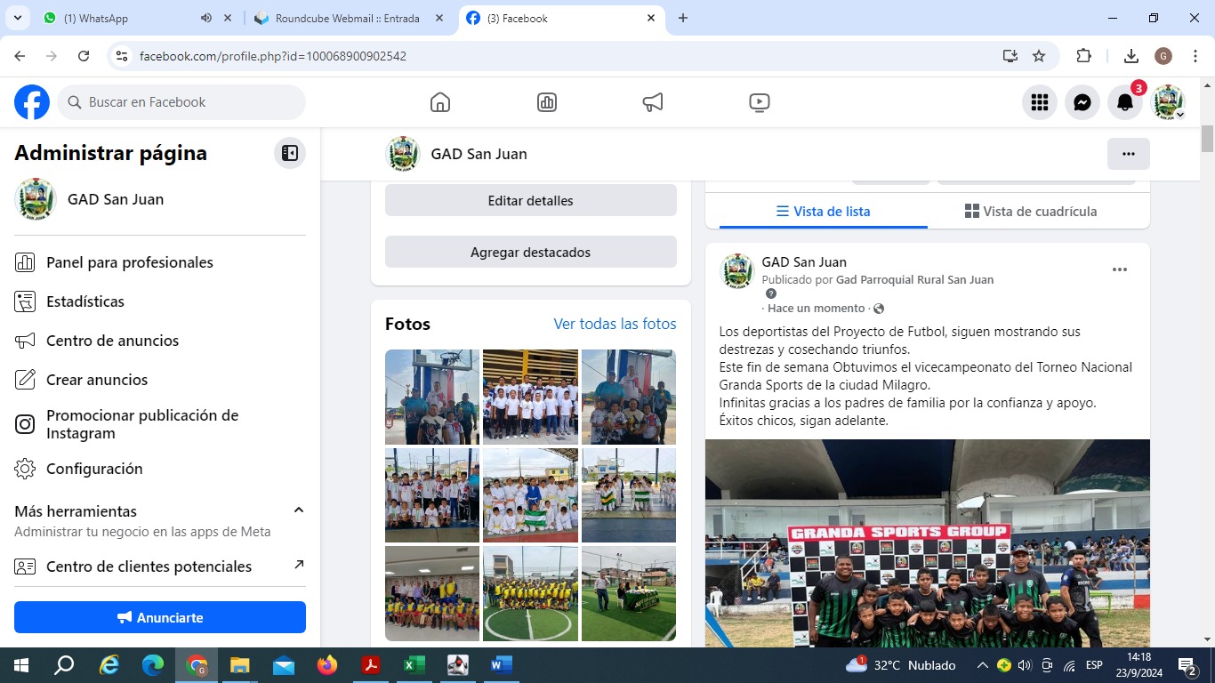Open the post options three-dot menu
1215x683 pixels.
click(x=1120, y=269)
